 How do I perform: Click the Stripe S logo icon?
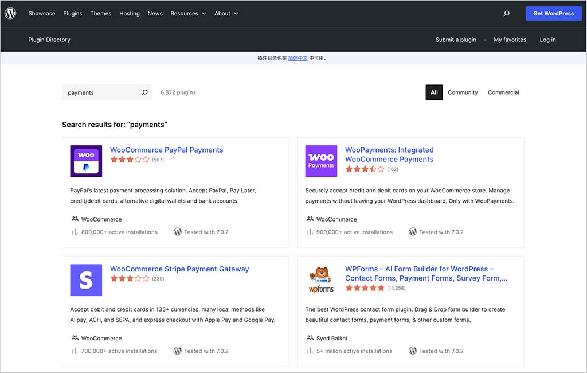click(x=86, y=280)
